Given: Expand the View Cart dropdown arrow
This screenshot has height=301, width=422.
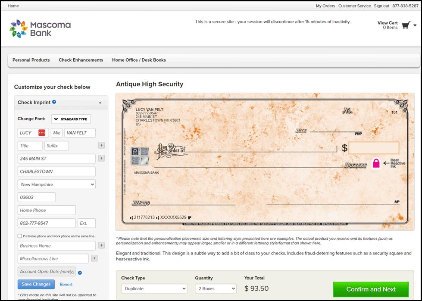Looking at the screenshot, I should 415,25.
